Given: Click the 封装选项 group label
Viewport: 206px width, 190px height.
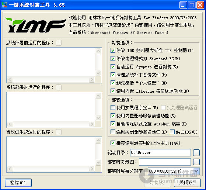Looking at the screenshot, I should [122, 42].
